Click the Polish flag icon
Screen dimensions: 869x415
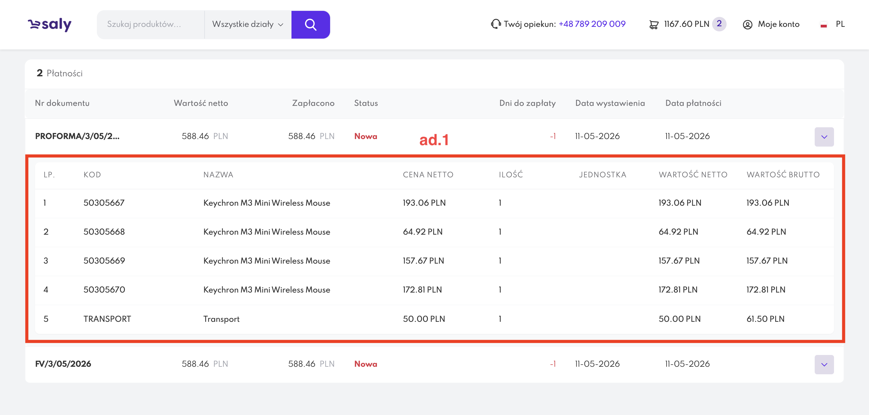(x=823, y=25)
